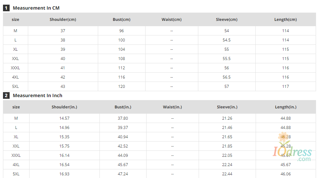Click the Length(cm) column header
The height and width of the screenshot is (178, 320).
pyautogui.click(x=285, y=20)
